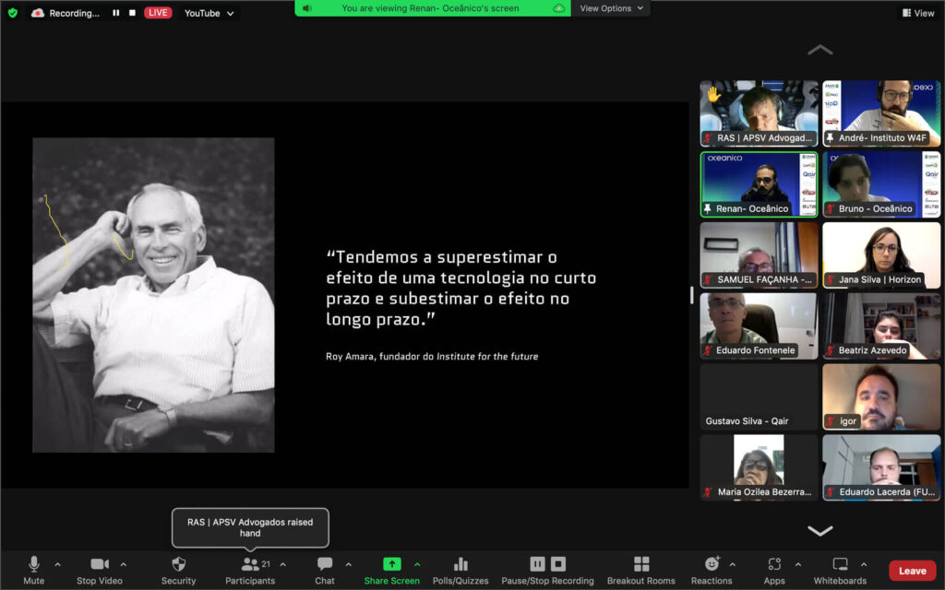Toggle the Mute microphone button
Screen dimensions: 945x590
pos(34,564)
